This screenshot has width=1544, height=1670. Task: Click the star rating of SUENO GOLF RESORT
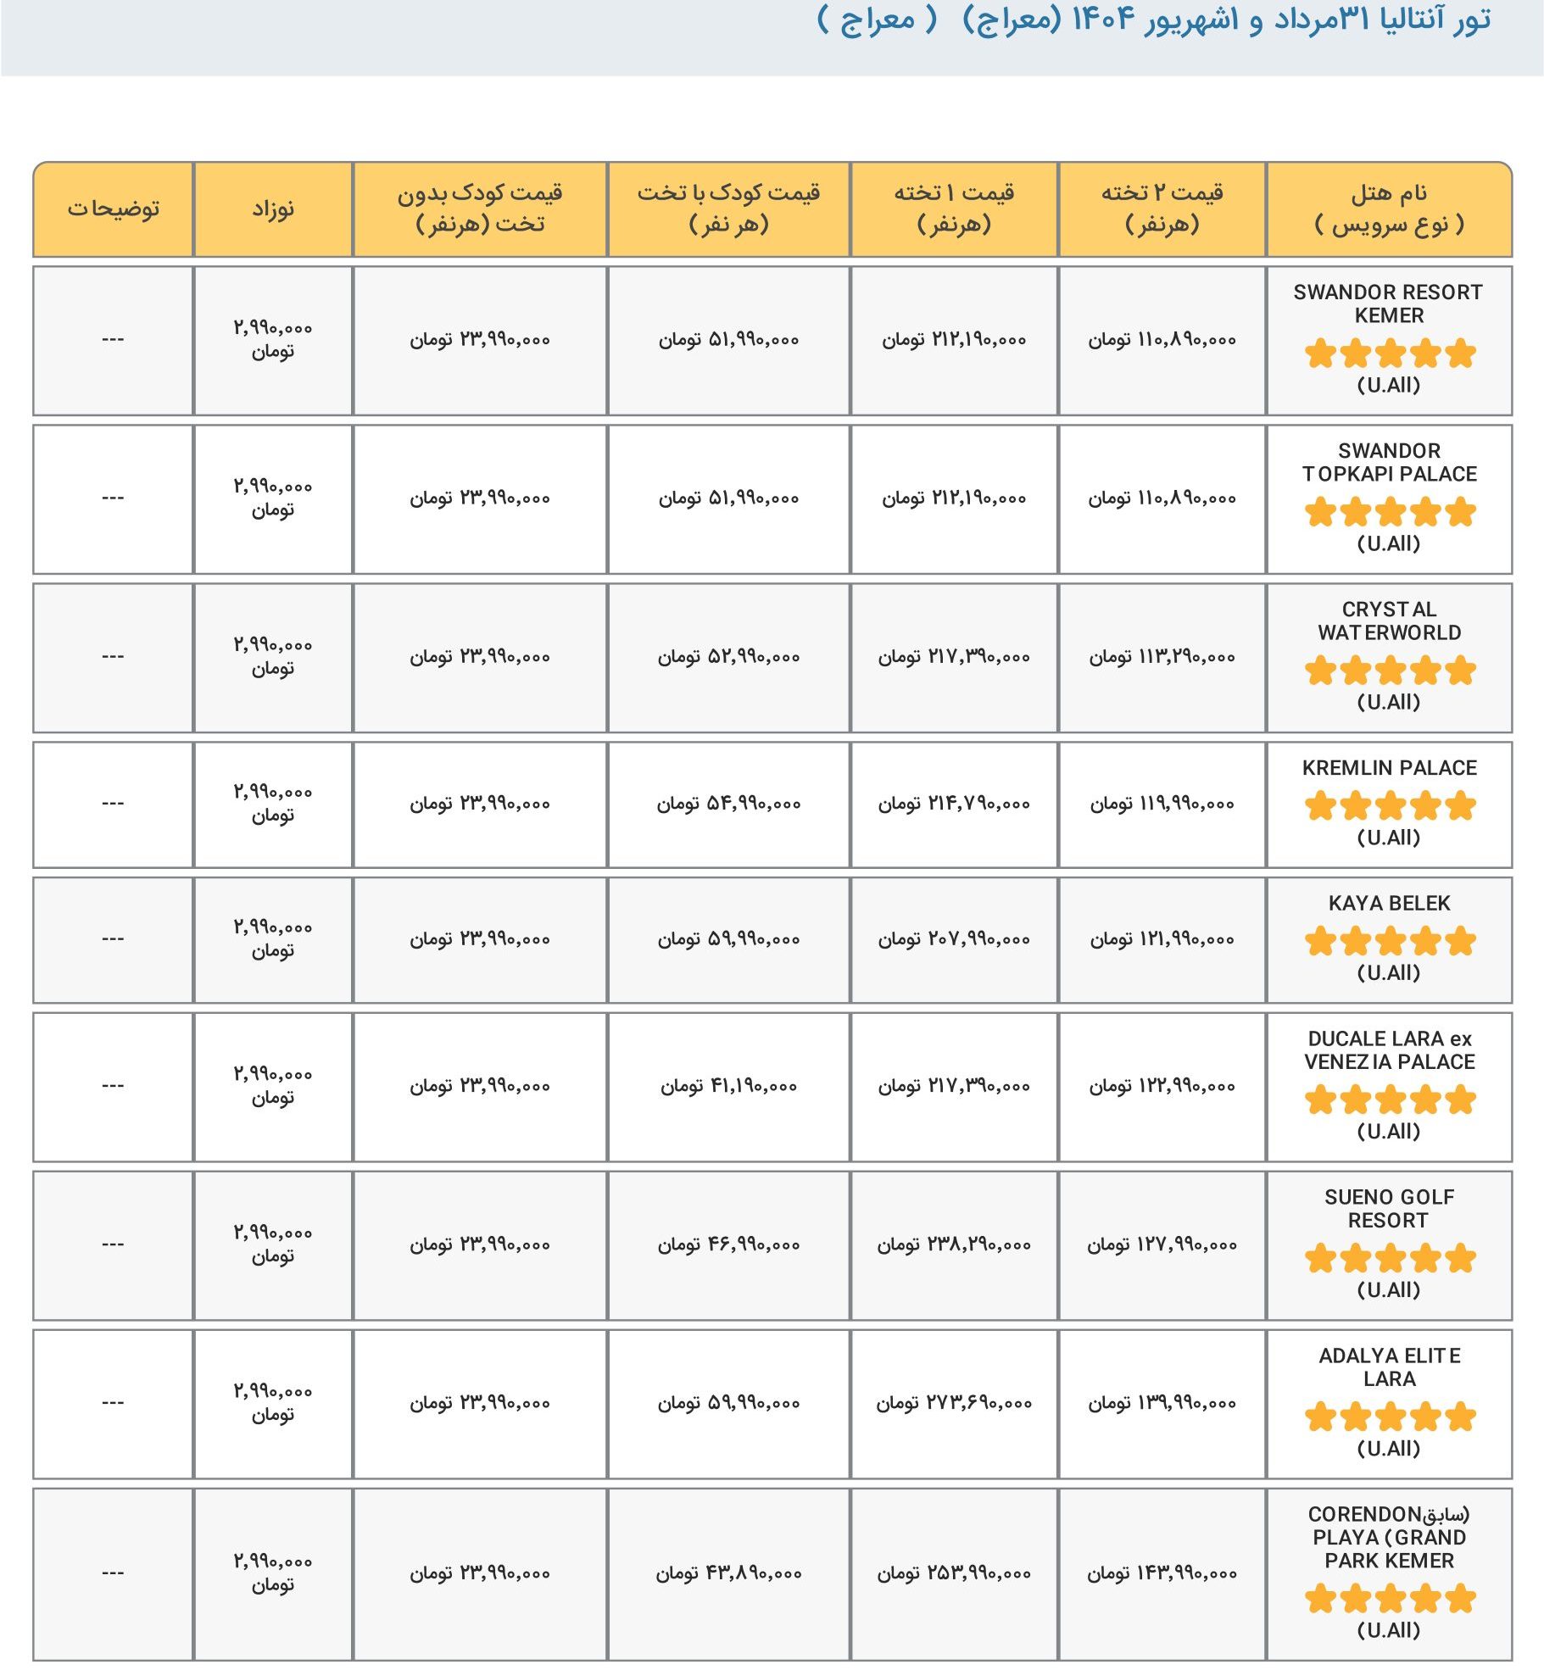(1390, 1258)
